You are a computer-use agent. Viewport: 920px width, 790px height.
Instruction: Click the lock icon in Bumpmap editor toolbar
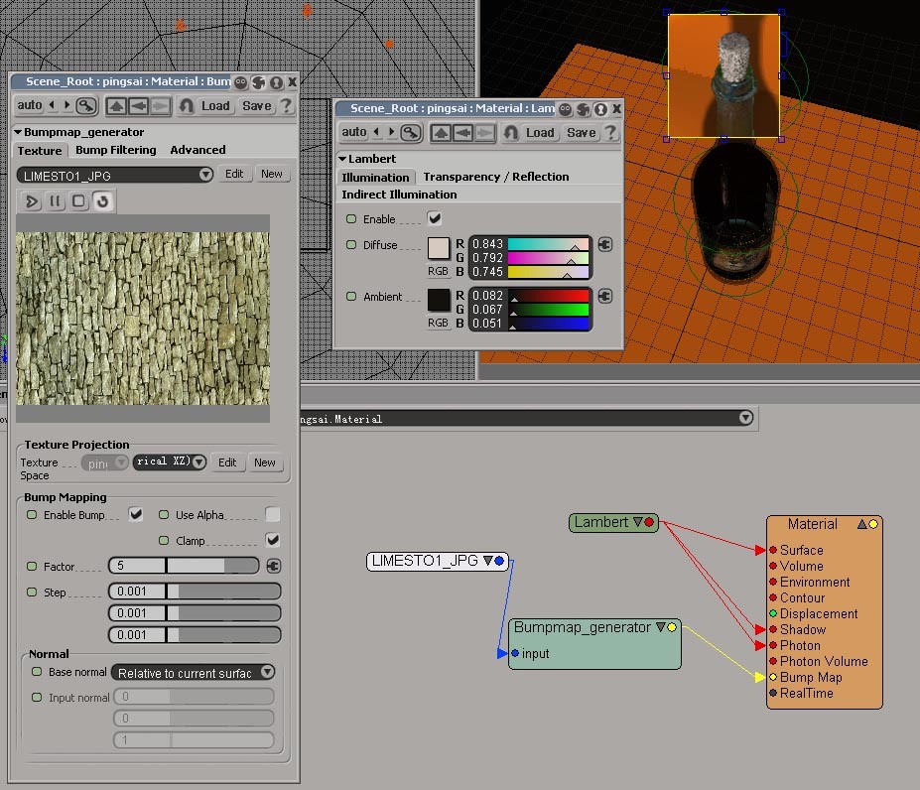86,105
